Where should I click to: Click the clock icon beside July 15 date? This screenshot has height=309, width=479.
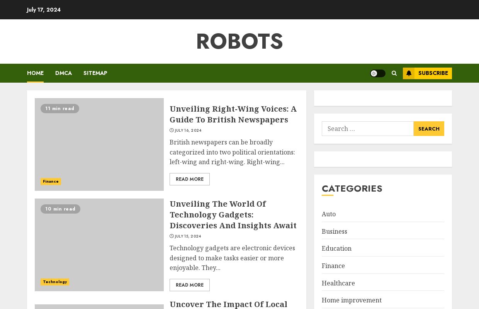pos(172,236)
